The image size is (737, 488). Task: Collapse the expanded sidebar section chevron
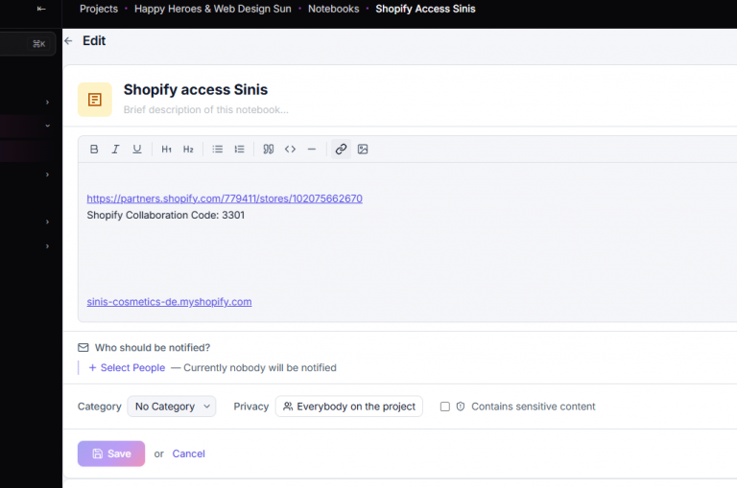[47, 126]
